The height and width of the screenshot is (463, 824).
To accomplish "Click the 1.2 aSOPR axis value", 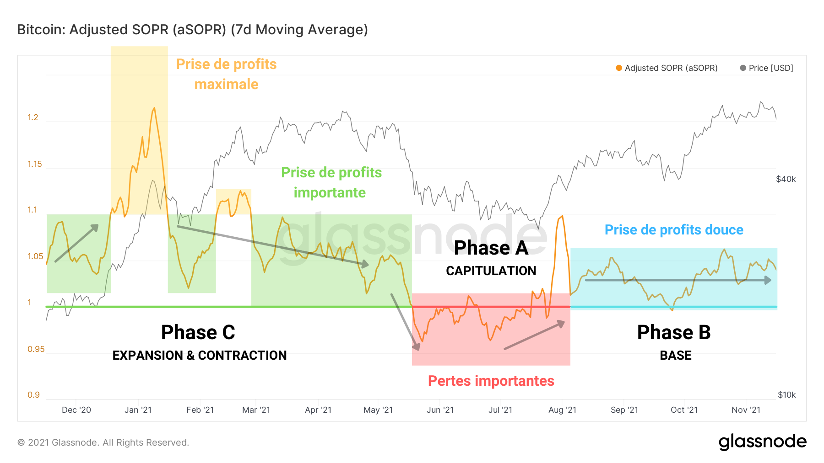I will pos(33,117).
